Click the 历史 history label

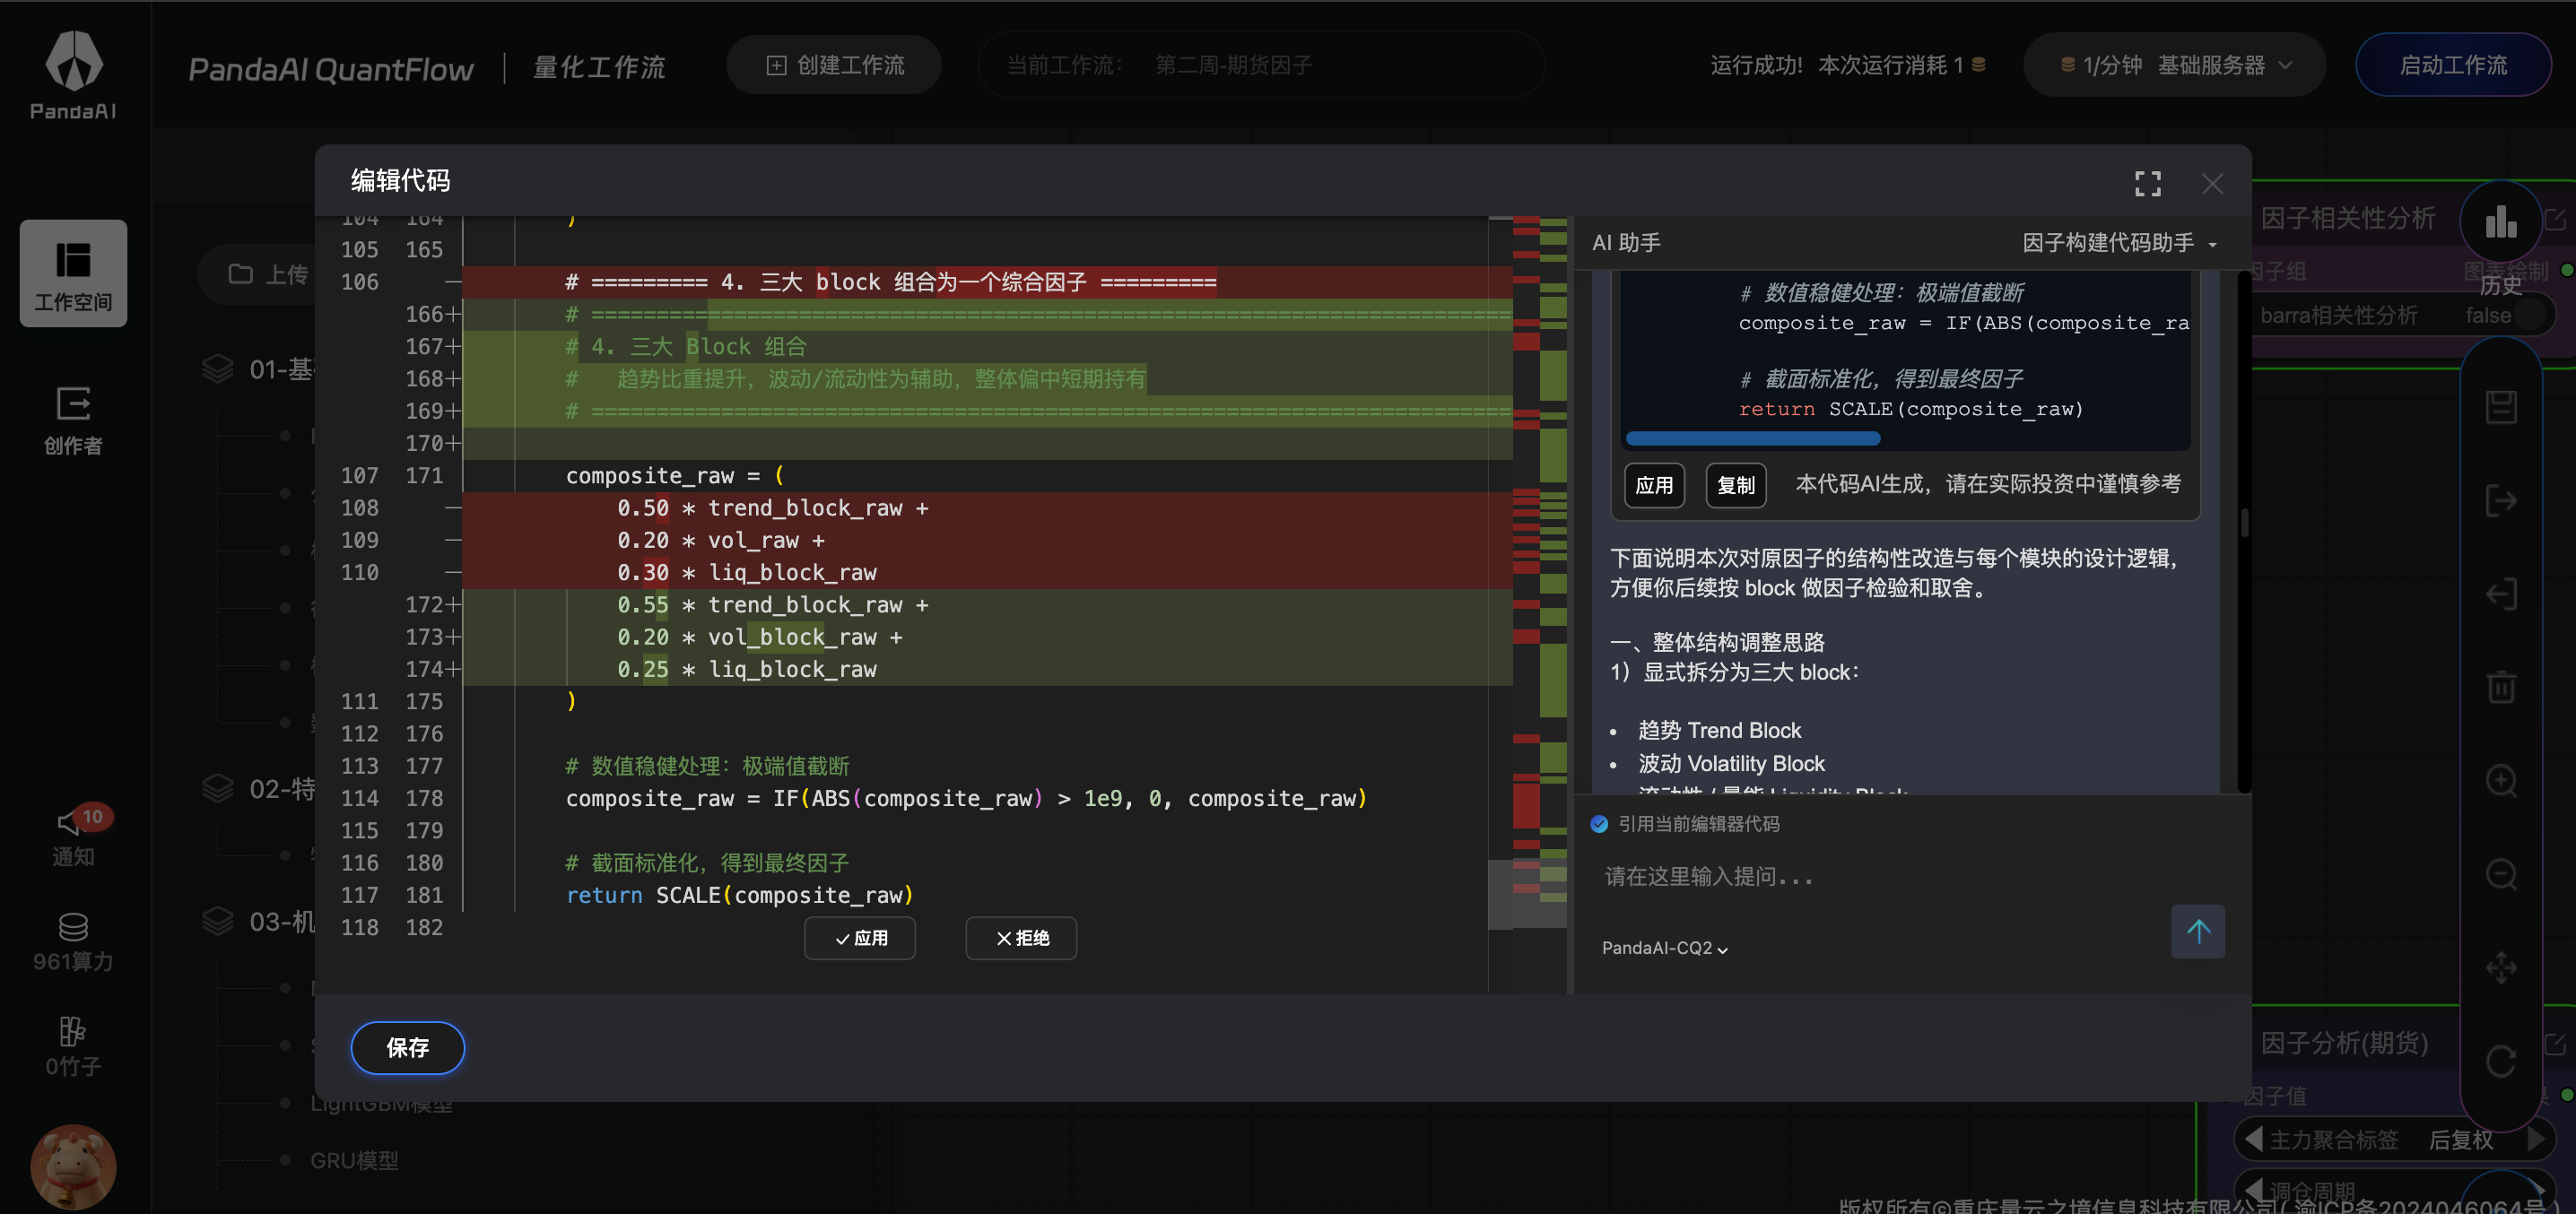click(2500, 285)
